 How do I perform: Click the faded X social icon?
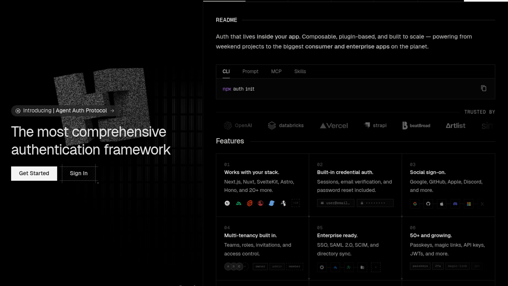point(482,204)
